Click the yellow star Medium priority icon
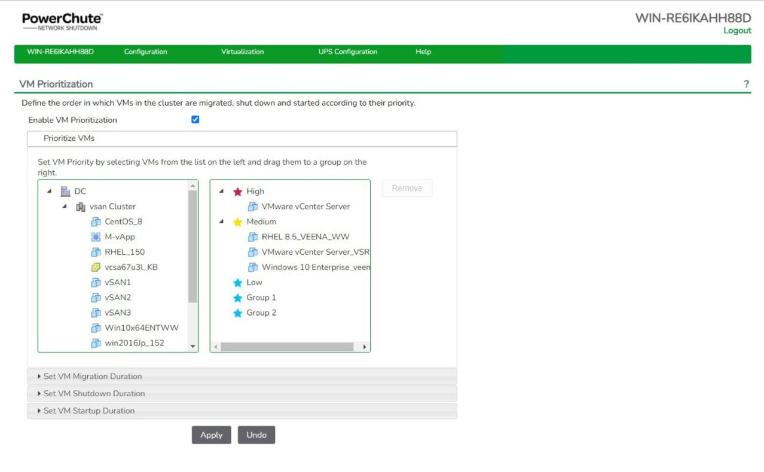 tap(237, 222)
